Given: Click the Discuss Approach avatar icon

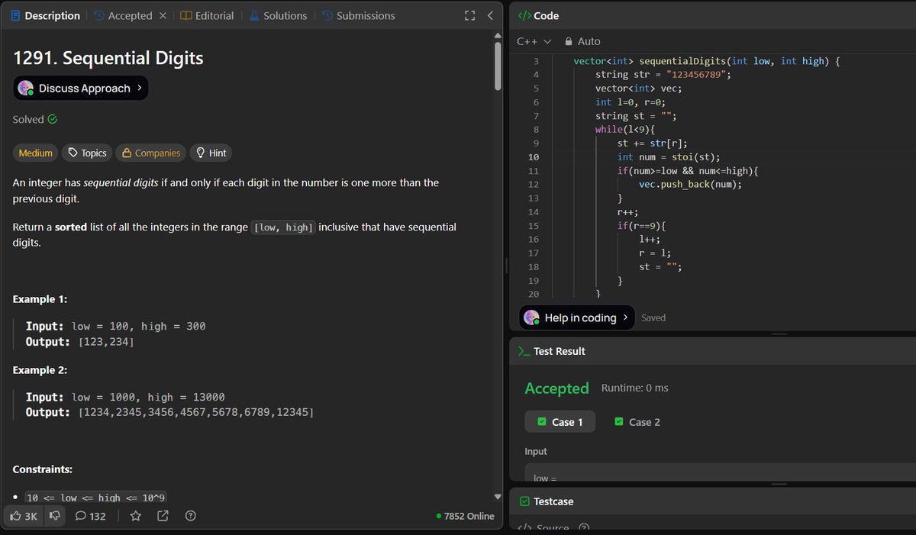Looking at the screenshot, I should (x=27, y=89).
